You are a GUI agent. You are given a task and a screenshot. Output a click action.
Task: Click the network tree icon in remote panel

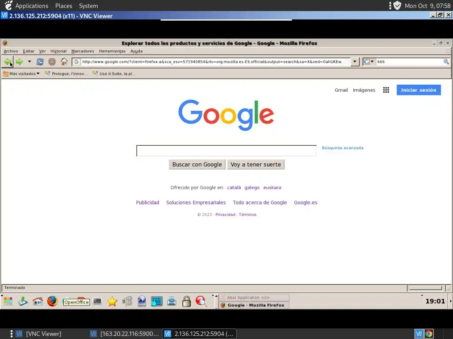coord(127,301)
